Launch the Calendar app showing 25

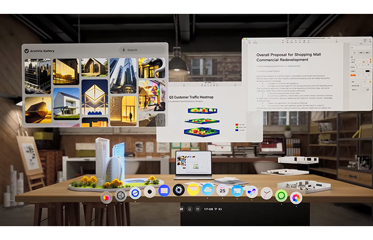pyautogui.click(x=222, y=190)
